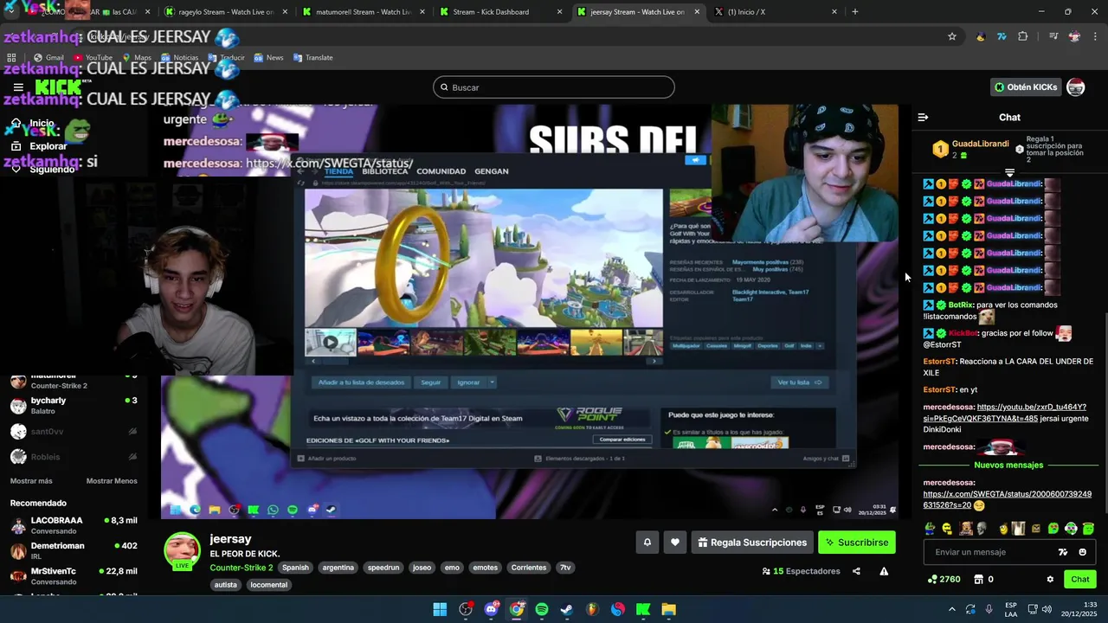Open the Kick user profile avatar

click(x=1075, y=87)
